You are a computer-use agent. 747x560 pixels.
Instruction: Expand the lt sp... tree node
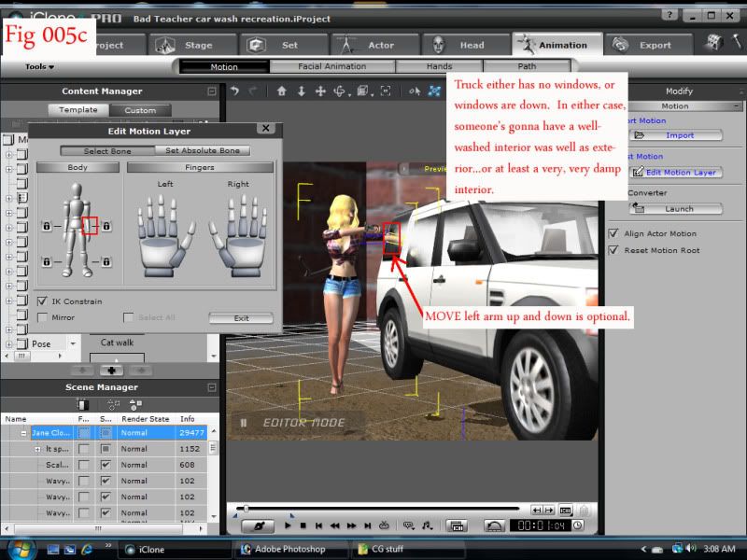tap(37, 449)
